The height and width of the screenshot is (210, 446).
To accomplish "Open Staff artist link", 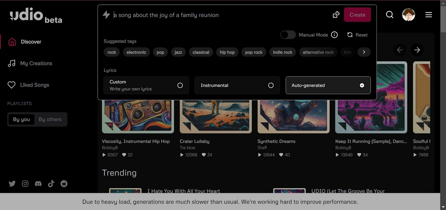I will (x=262, y=148).
